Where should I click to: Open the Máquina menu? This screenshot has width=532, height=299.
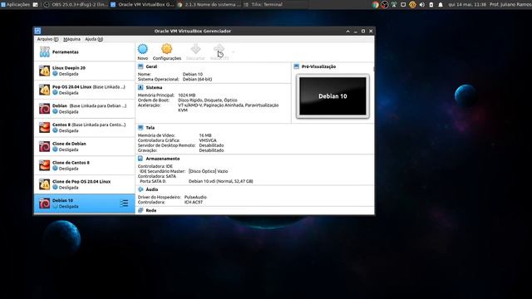coord(72,39)
